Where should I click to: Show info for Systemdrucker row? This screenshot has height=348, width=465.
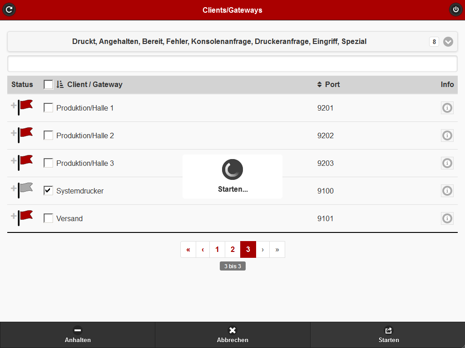tap(447, 191)
